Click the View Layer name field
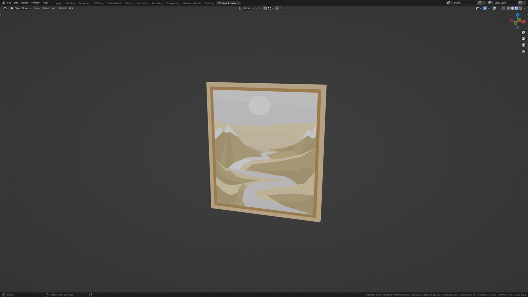Screen dimensions: 528x297 point(506,3)
